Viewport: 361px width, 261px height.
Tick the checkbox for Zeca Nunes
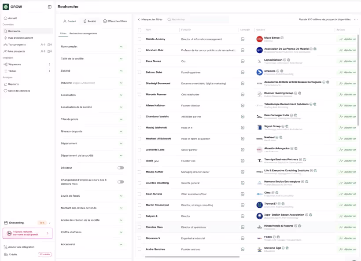pos(140,61)
